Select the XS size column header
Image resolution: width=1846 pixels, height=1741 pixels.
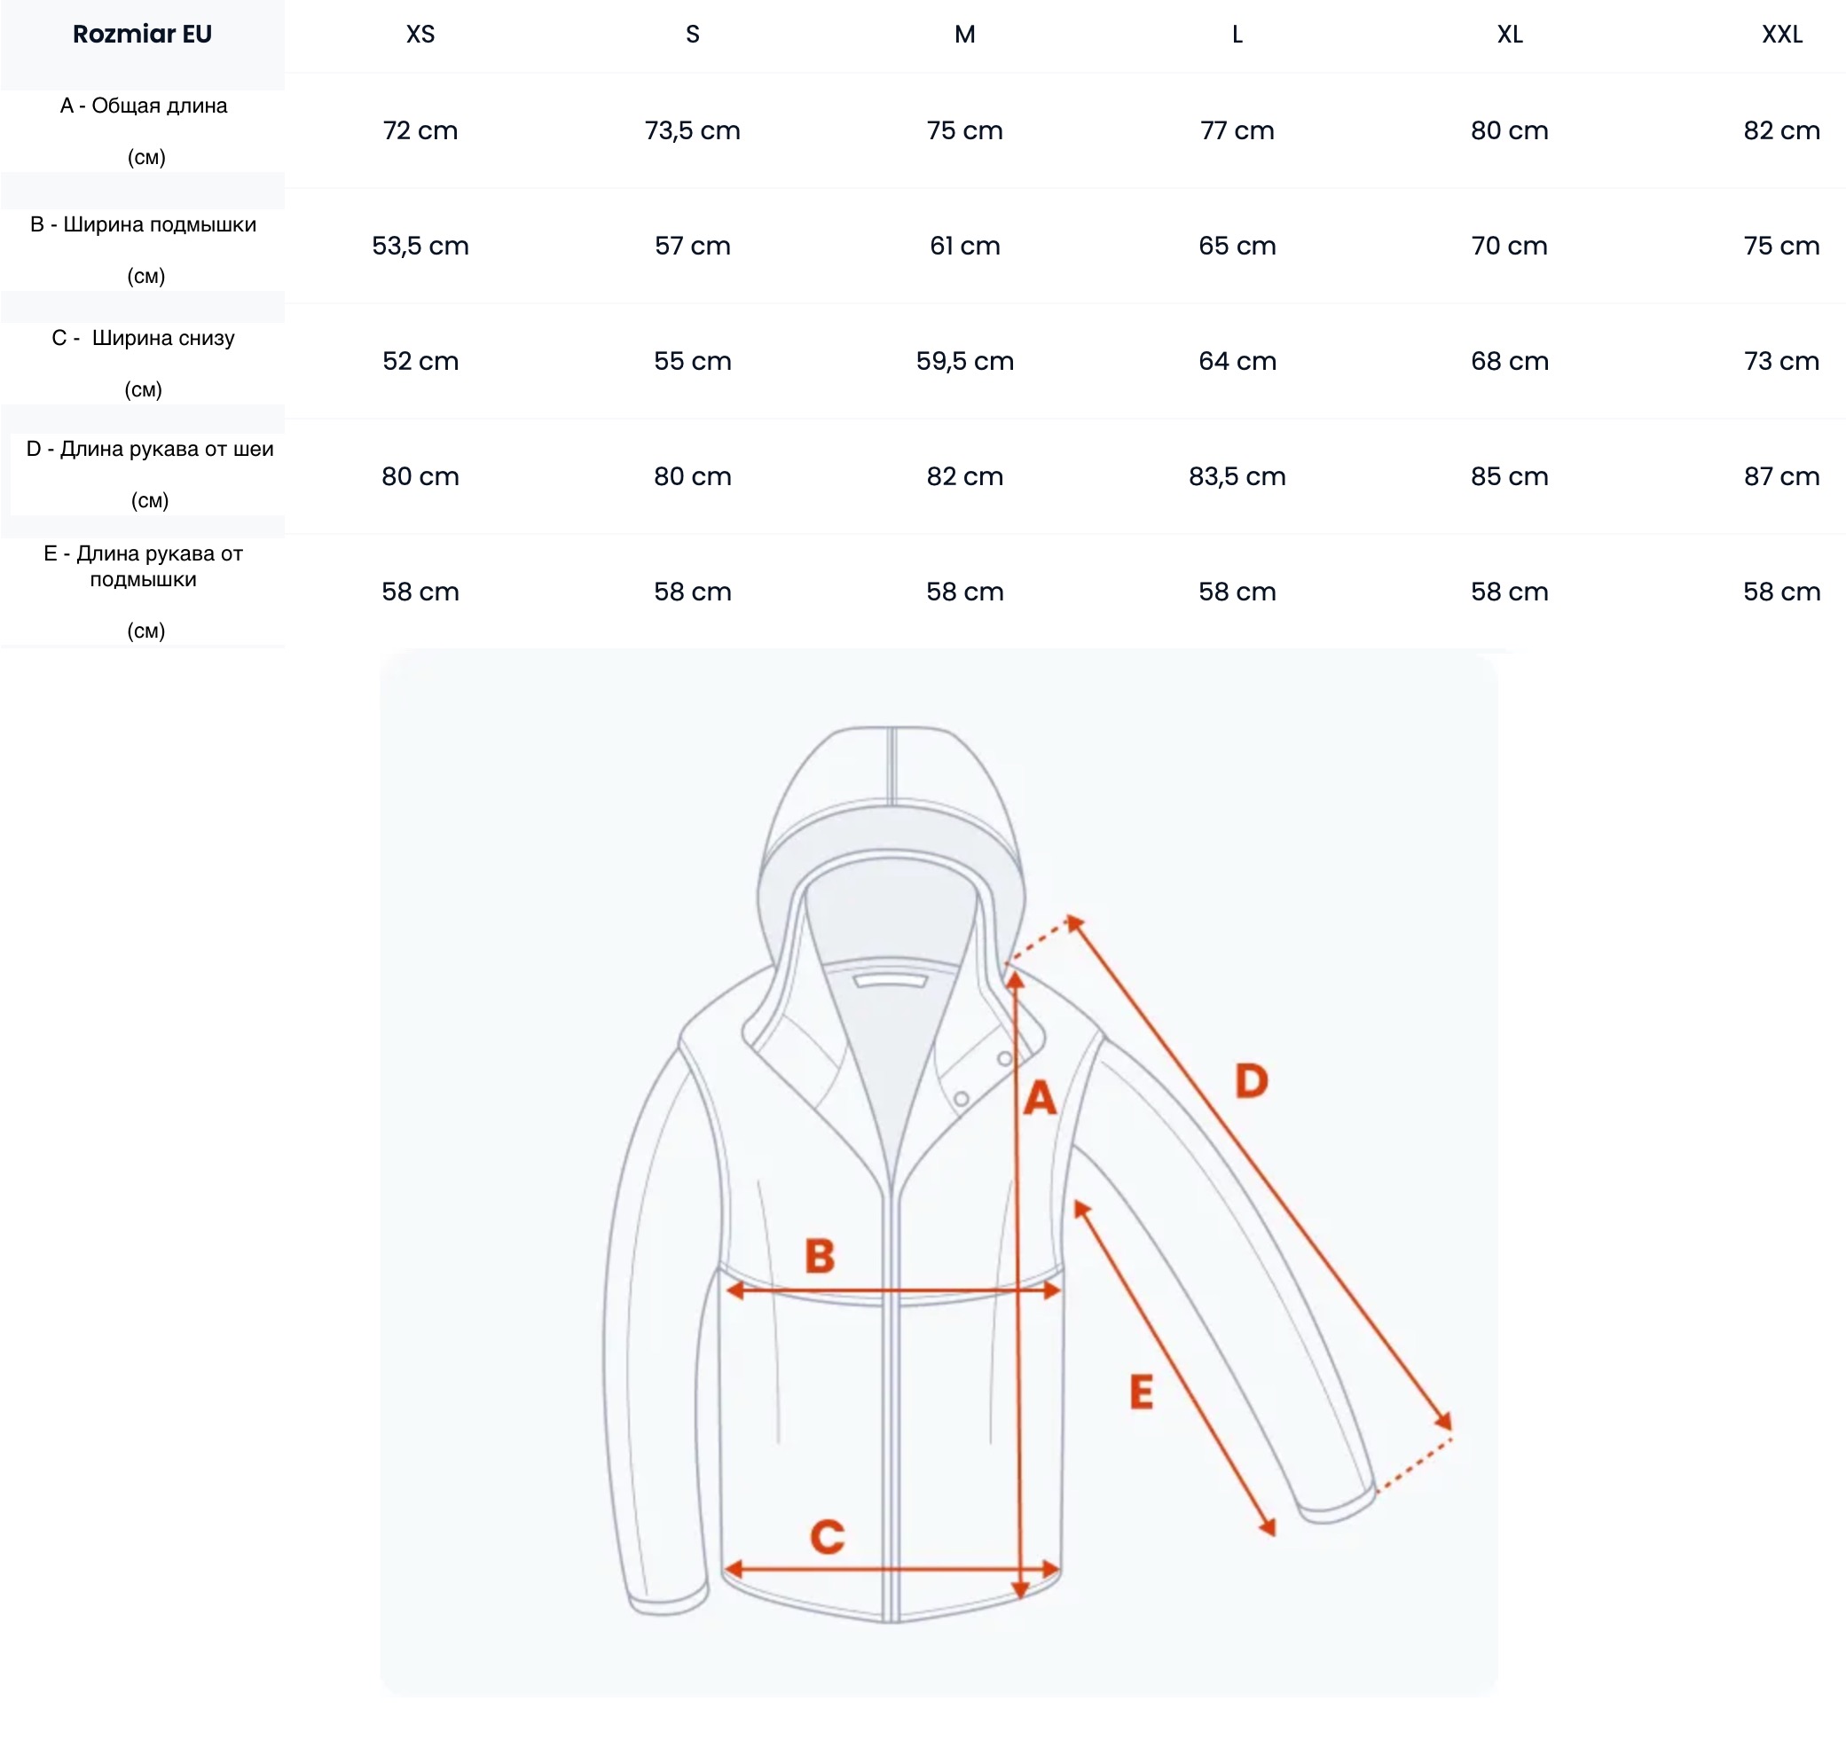[x=420, y=35]
